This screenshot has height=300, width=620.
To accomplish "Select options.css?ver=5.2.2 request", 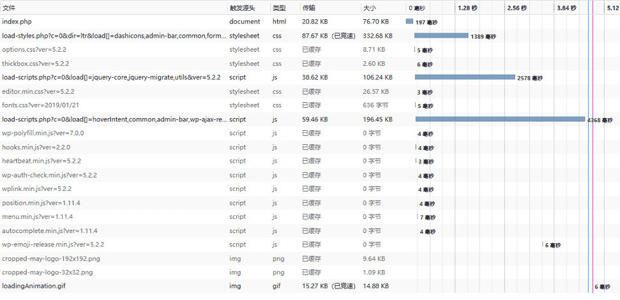I will click(310, 49).
